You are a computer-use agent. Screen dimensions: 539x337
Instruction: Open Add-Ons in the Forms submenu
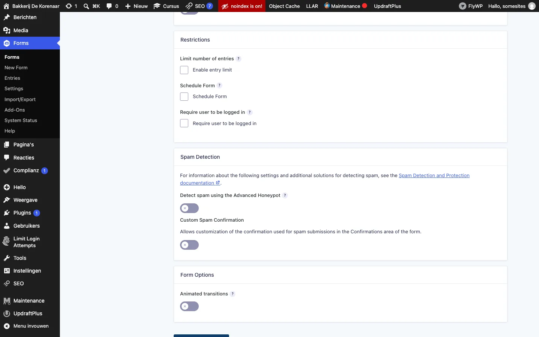click(x=15, y=110)
